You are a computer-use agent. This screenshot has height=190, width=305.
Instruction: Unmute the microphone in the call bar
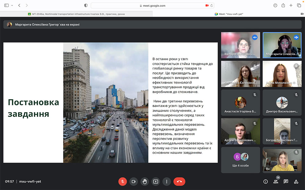click(122, 181)
